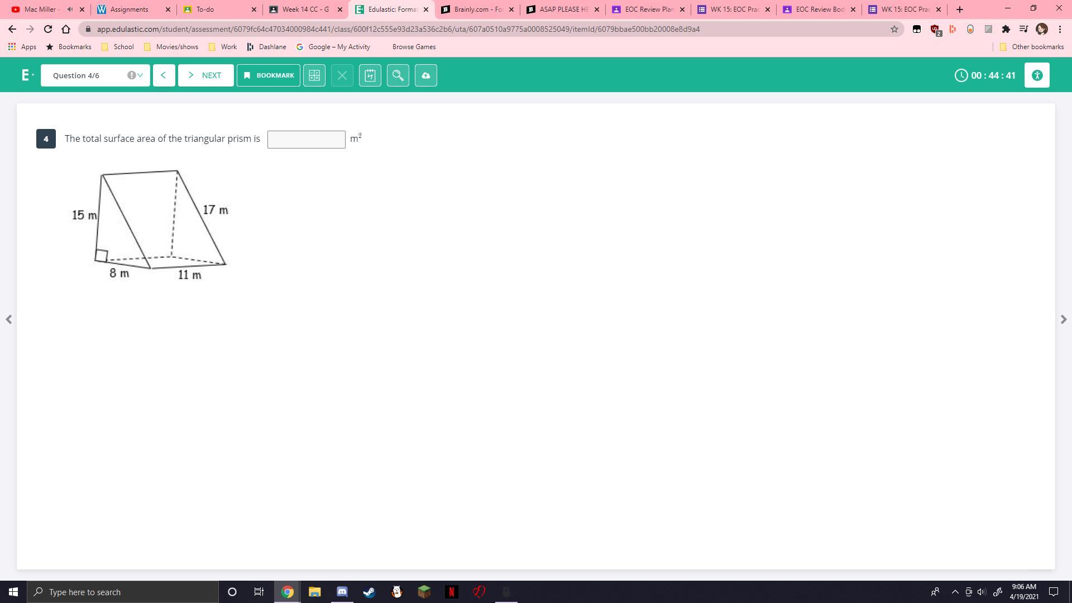Toggle the BOOKMARK question button
The width and height of the screenshot is (1072, 603).
[269, 75]
